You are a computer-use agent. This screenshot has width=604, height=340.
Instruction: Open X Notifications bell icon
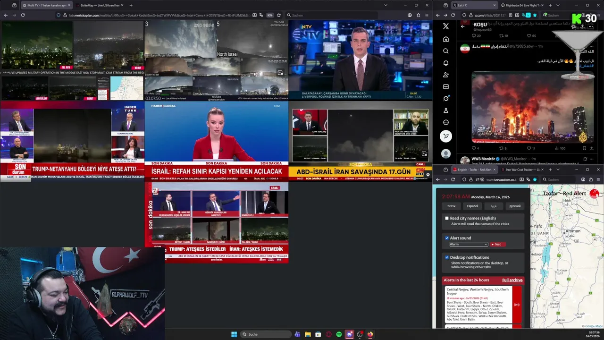coord(446,63)
